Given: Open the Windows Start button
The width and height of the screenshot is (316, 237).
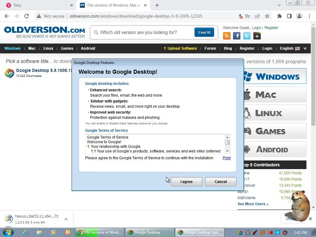Looking at the screenshot, I should tap(8, 232).
